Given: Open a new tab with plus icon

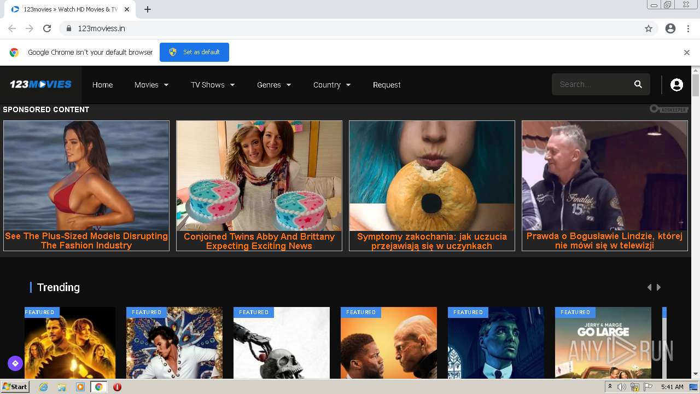Looking at the screenshot, I should (x=148, y=9).
